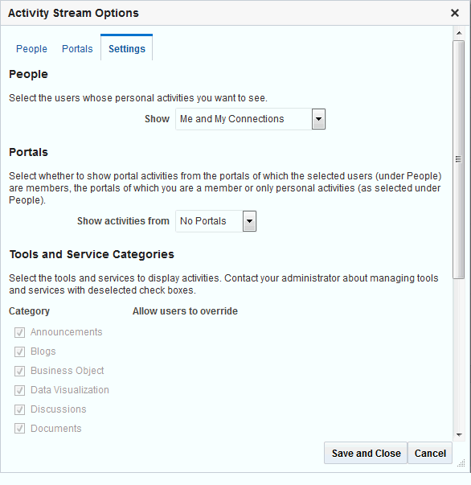Expand the Show activities from dropdown
This screenshot has height=485, width=471.
point(249,221)
